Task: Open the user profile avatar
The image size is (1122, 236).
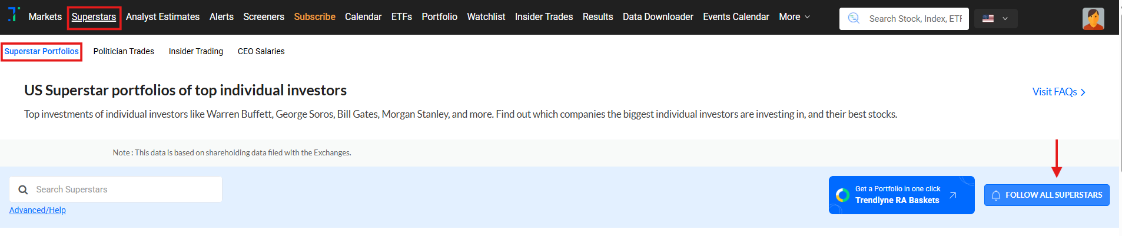Action: point(1093,19)
